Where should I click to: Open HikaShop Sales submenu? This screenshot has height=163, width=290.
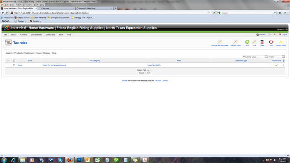pos(39,53)
